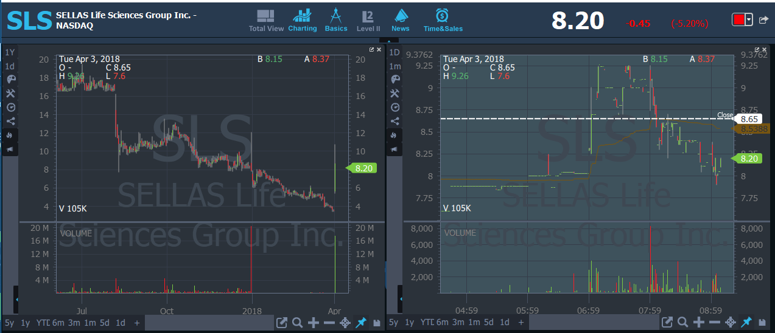Zoom in with plus on left chart
775x333 pixels.
[313, 323]
